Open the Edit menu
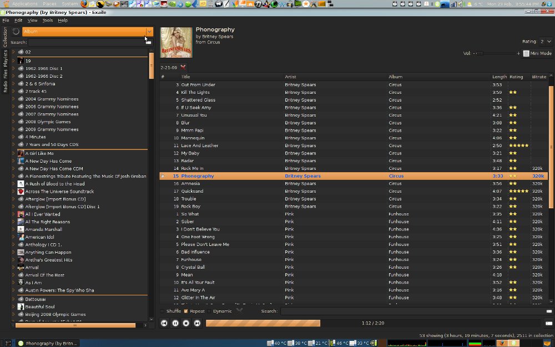The image size is (555, 347). pyautogui.click(x=18, y=21)
